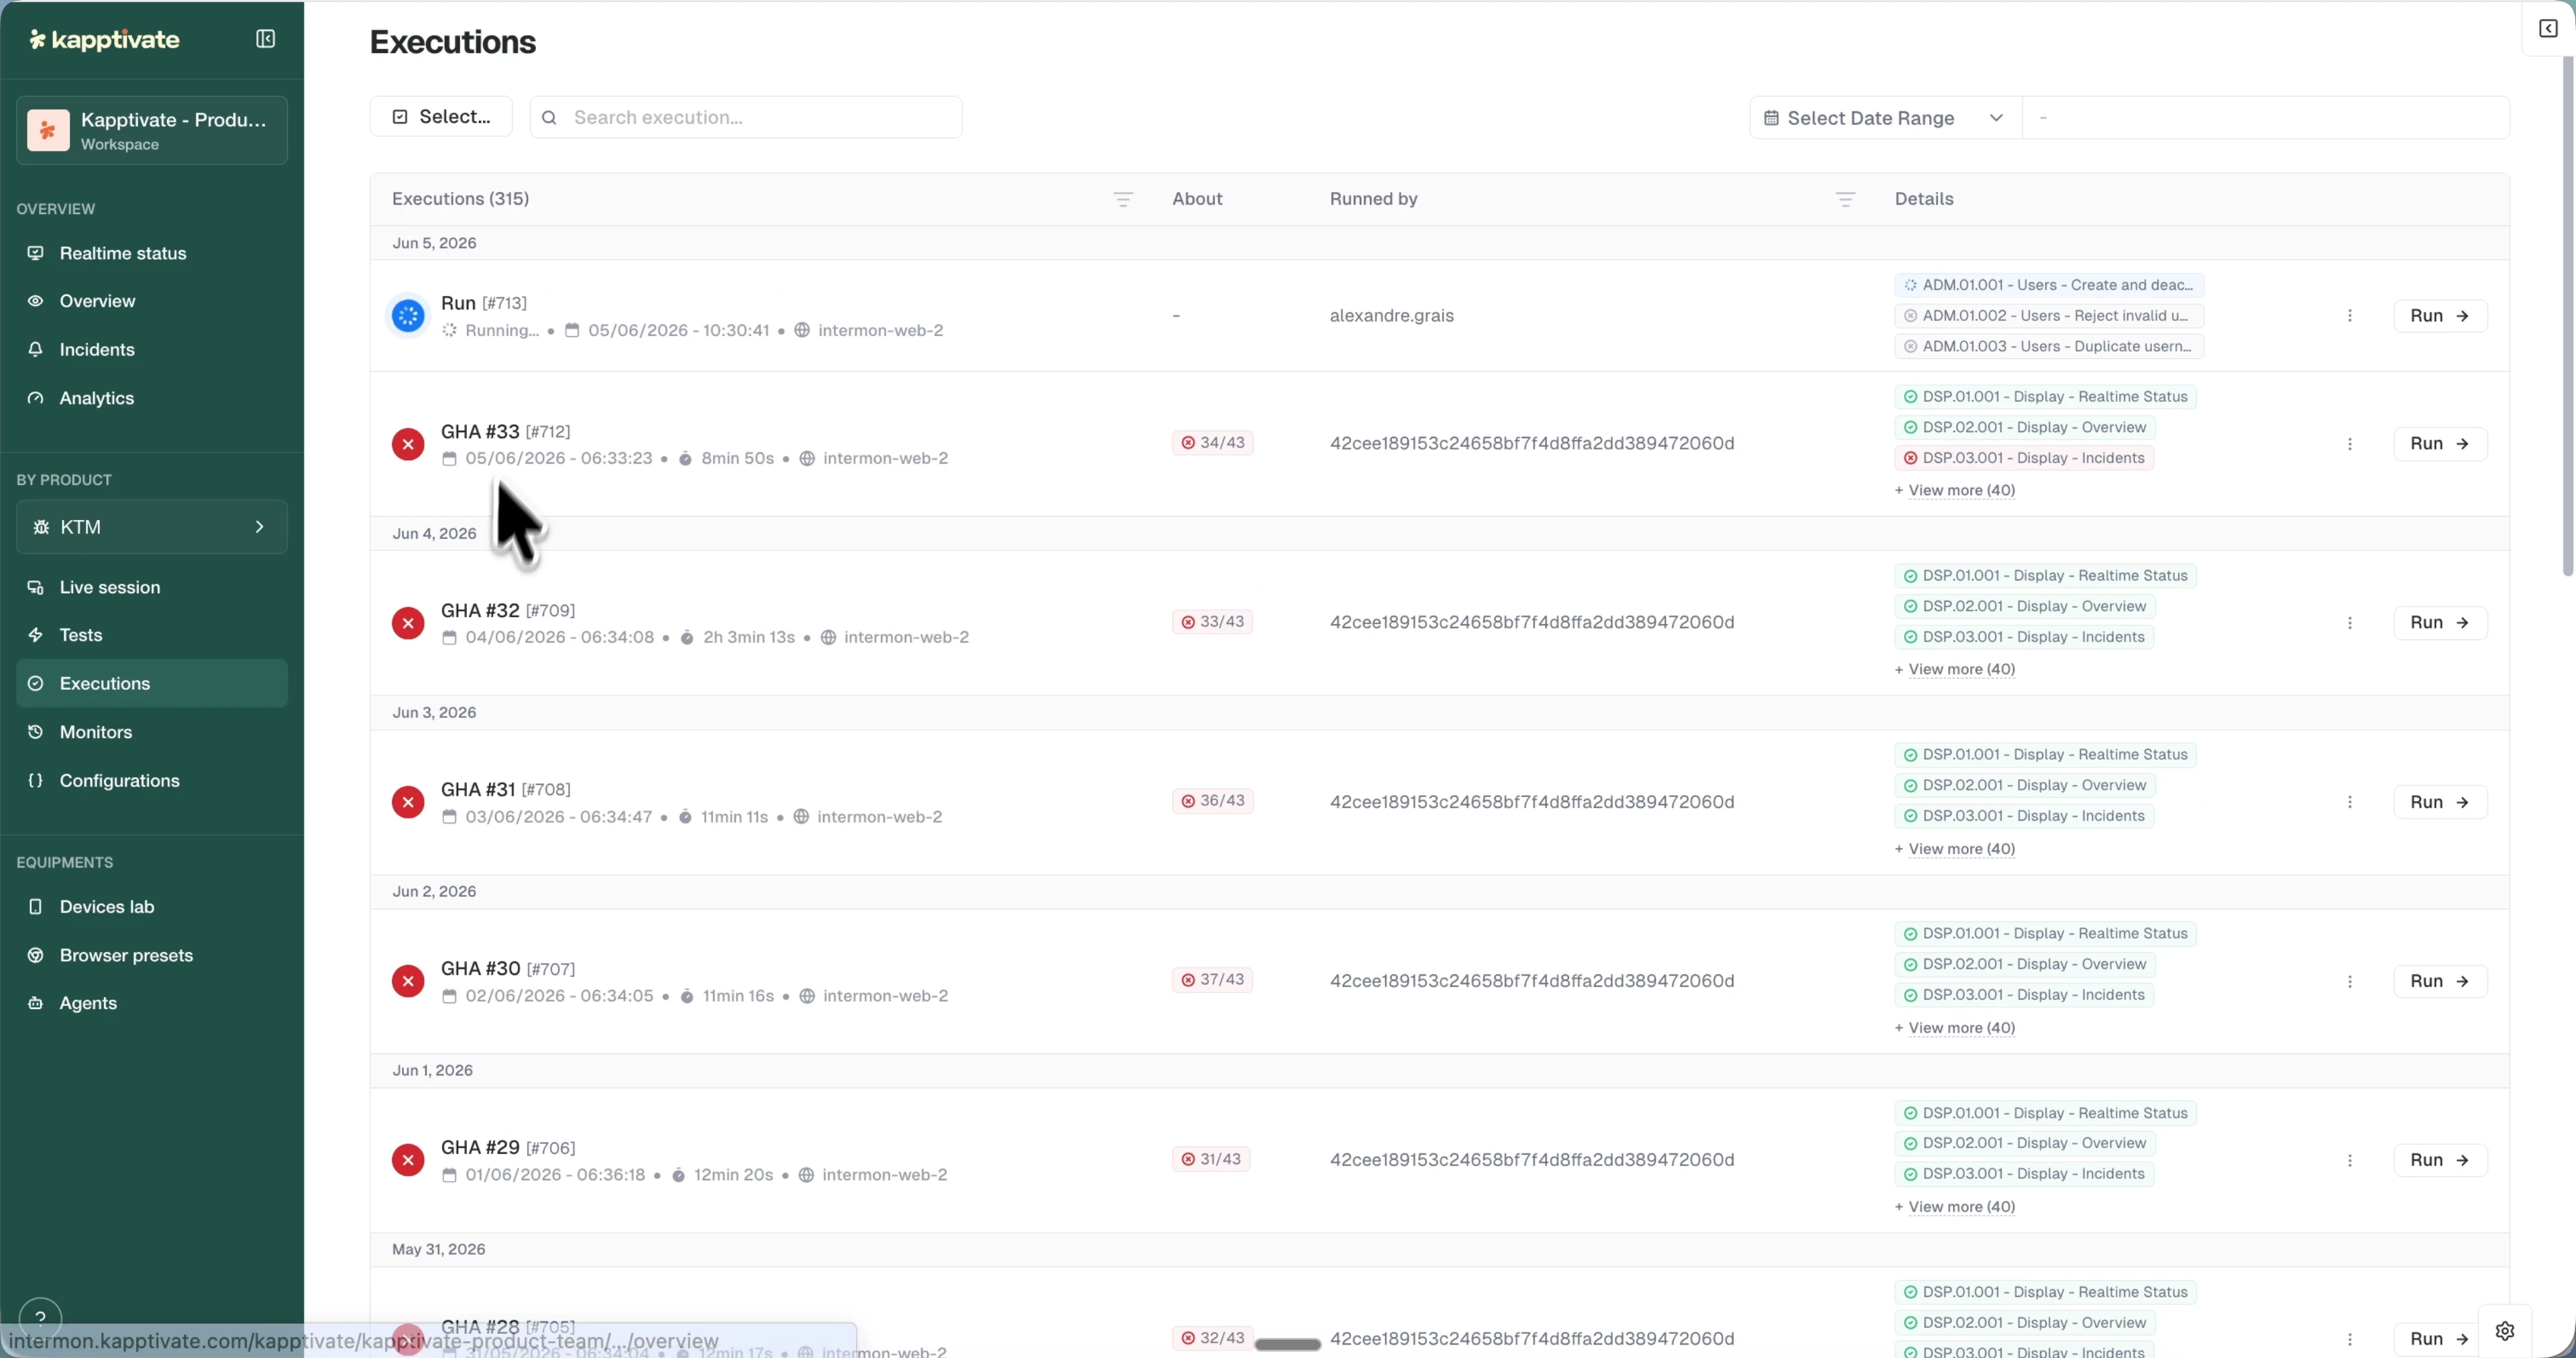2576x1358 pixels.
Task: Click Run button for GHA #30
Action: tap(2440, 981)
